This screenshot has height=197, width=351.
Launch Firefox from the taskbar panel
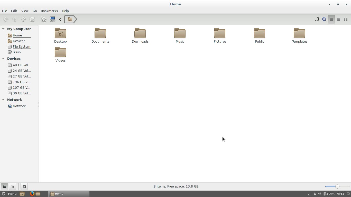[x=32, y=194]
